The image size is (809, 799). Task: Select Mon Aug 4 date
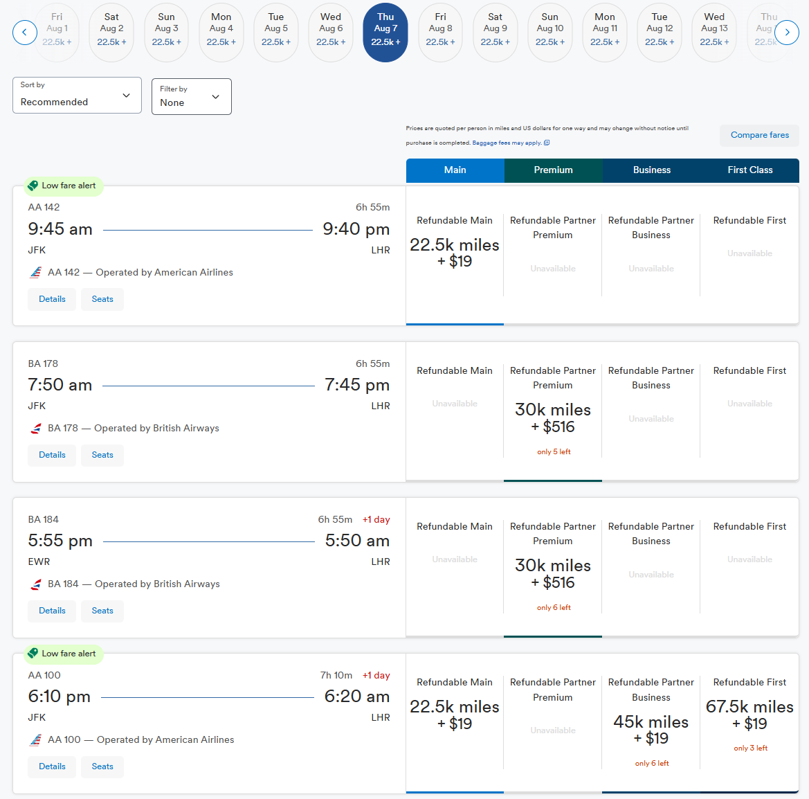[221, 33]
